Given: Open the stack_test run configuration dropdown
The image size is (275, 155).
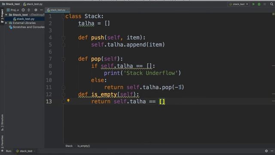Looking at the screenshot, I should (x=238, y=4).
